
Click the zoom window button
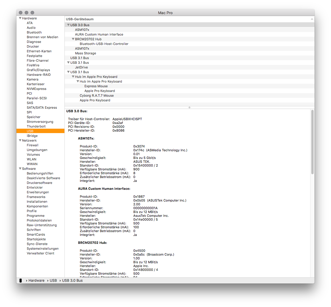[x=32, y=13]
